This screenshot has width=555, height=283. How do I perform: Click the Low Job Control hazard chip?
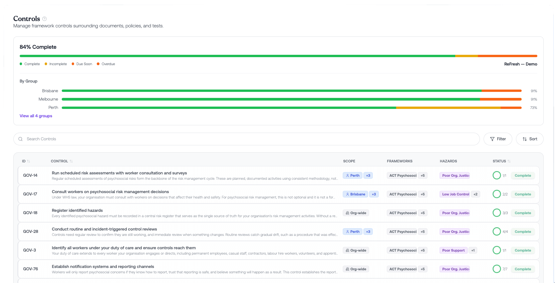point(455,194)
